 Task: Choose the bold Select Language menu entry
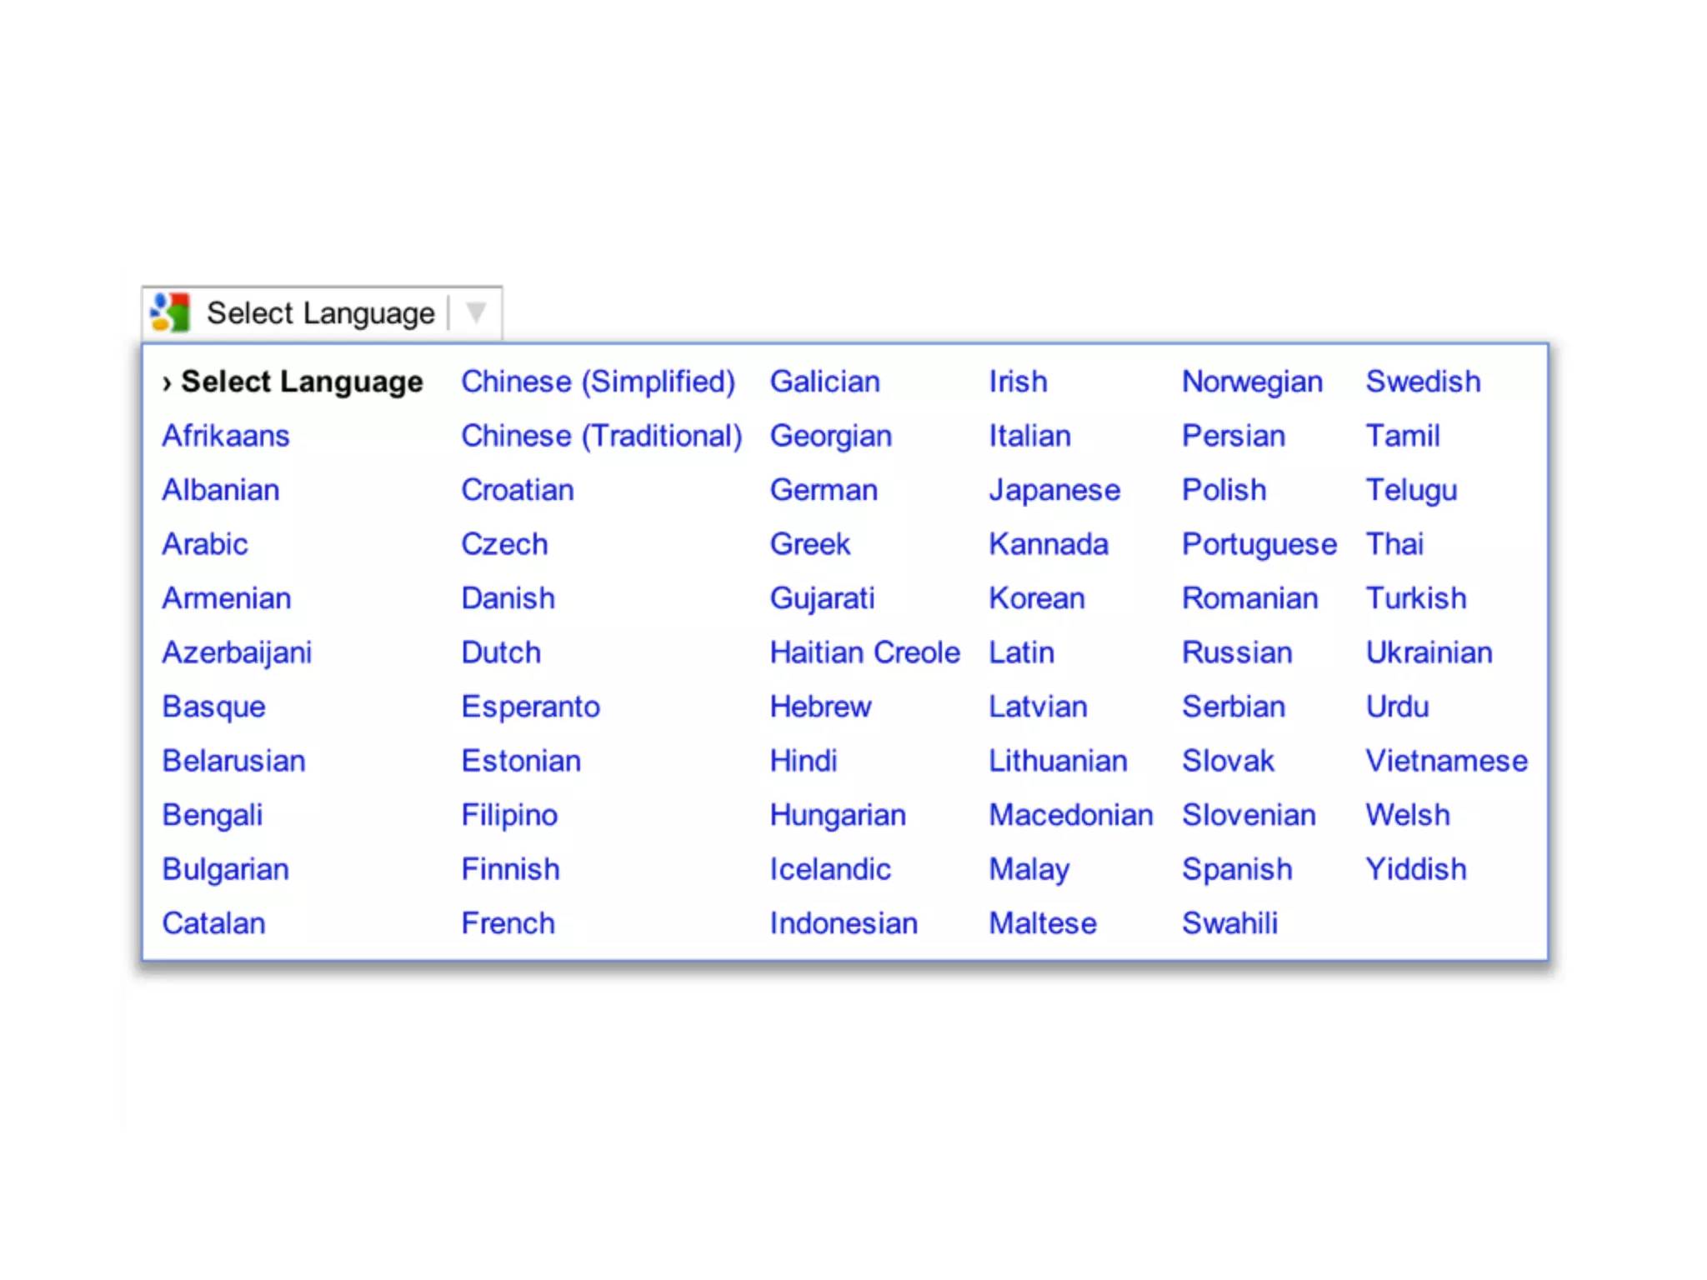point(302,382)
